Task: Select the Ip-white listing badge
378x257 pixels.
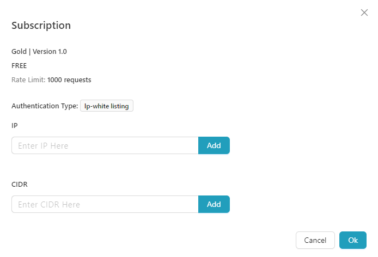Action: 107,106
